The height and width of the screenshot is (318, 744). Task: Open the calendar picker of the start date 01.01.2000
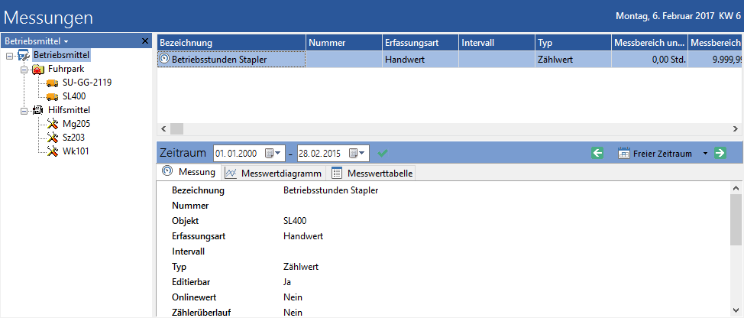pos(273,154)
